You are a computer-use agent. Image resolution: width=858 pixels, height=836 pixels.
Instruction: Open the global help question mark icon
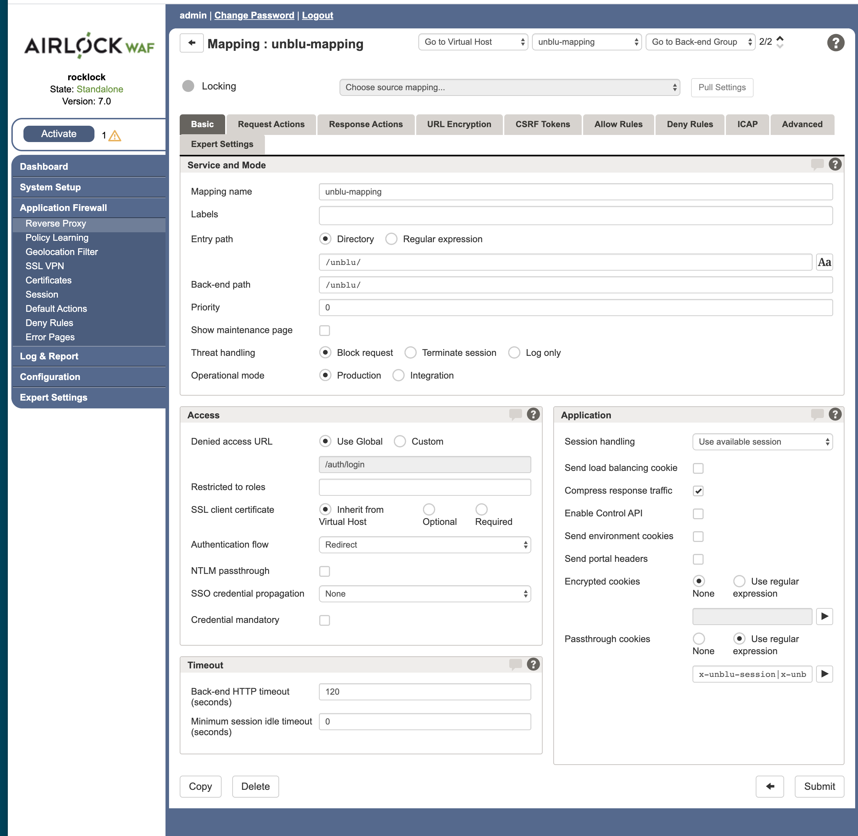pos(836,43)
